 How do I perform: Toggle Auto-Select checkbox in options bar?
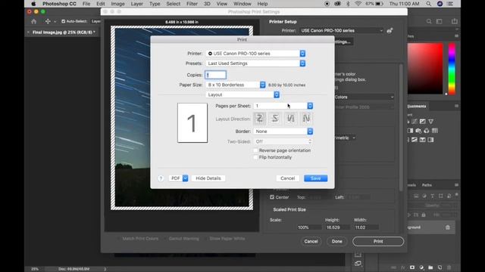tap(64, 21)
